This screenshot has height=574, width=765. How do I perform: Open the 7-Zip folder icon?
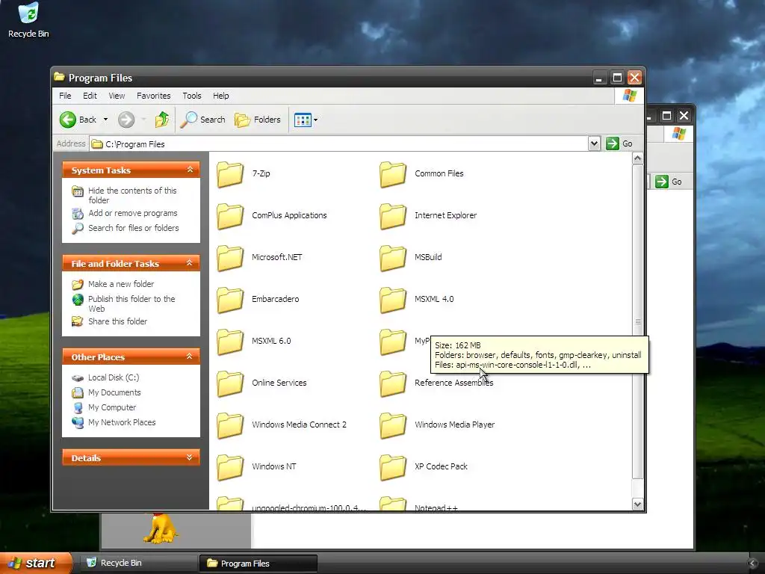(230, 174)
